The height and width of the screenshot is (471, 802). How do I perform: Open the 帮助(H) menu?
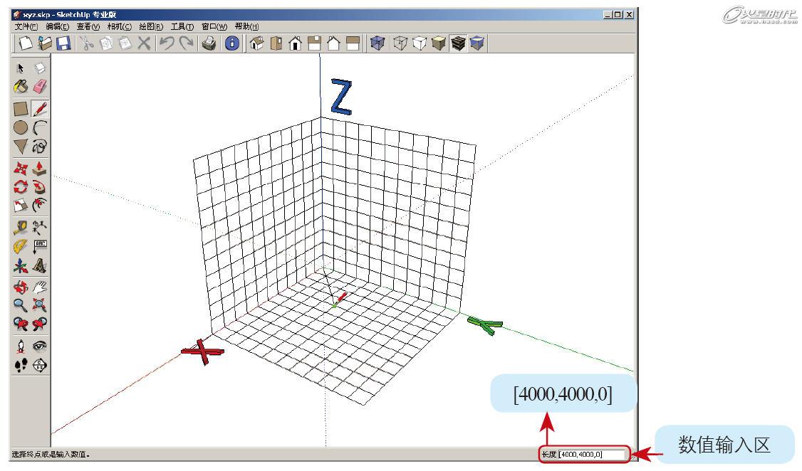point(246,26)
